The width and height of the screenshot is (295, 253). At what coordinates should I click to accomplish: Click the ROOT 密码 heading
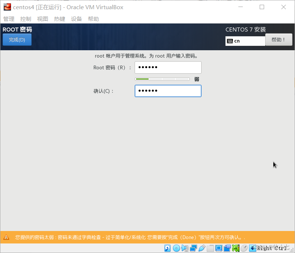[x=17, y=29]
